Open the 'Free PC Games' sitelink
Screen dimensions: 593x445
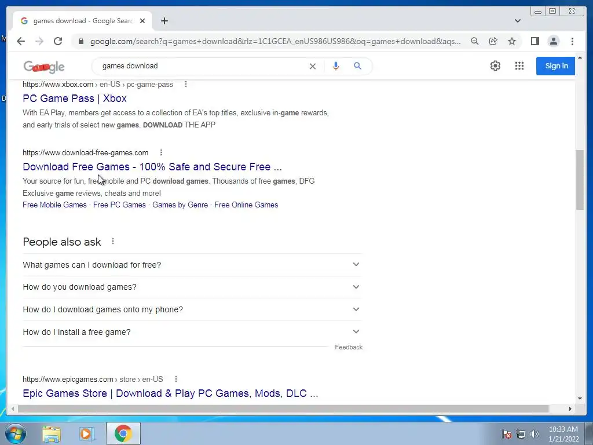pos(119,205)
